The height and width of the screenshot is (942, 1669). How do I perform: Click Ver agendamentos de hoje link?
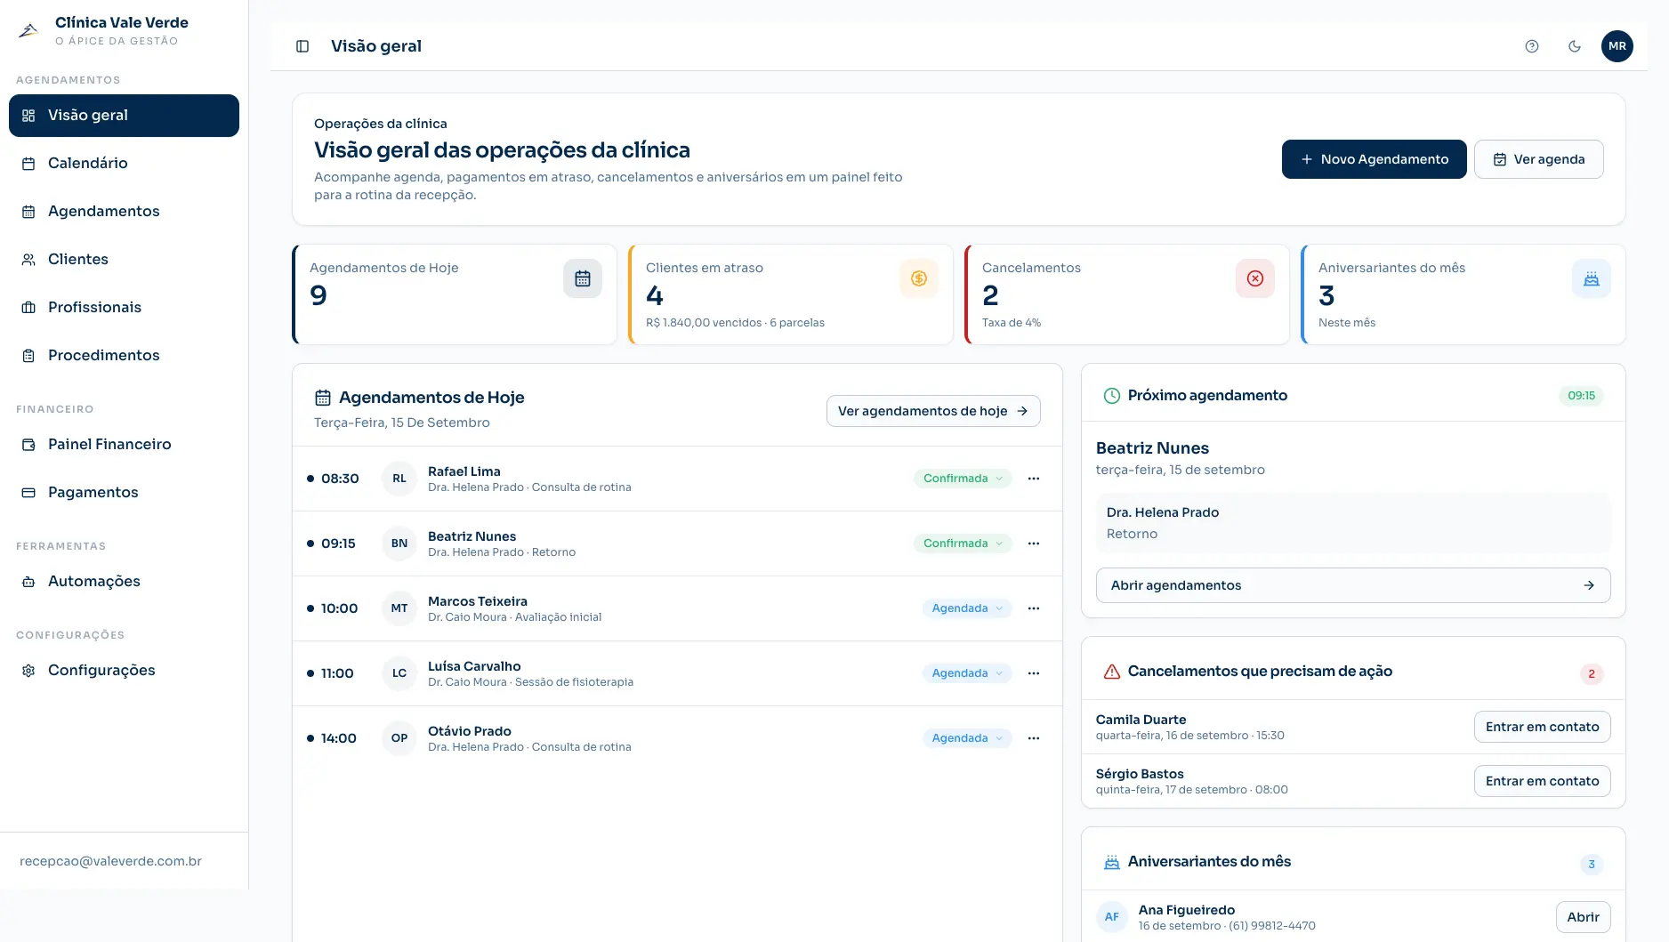click(933, 411)
